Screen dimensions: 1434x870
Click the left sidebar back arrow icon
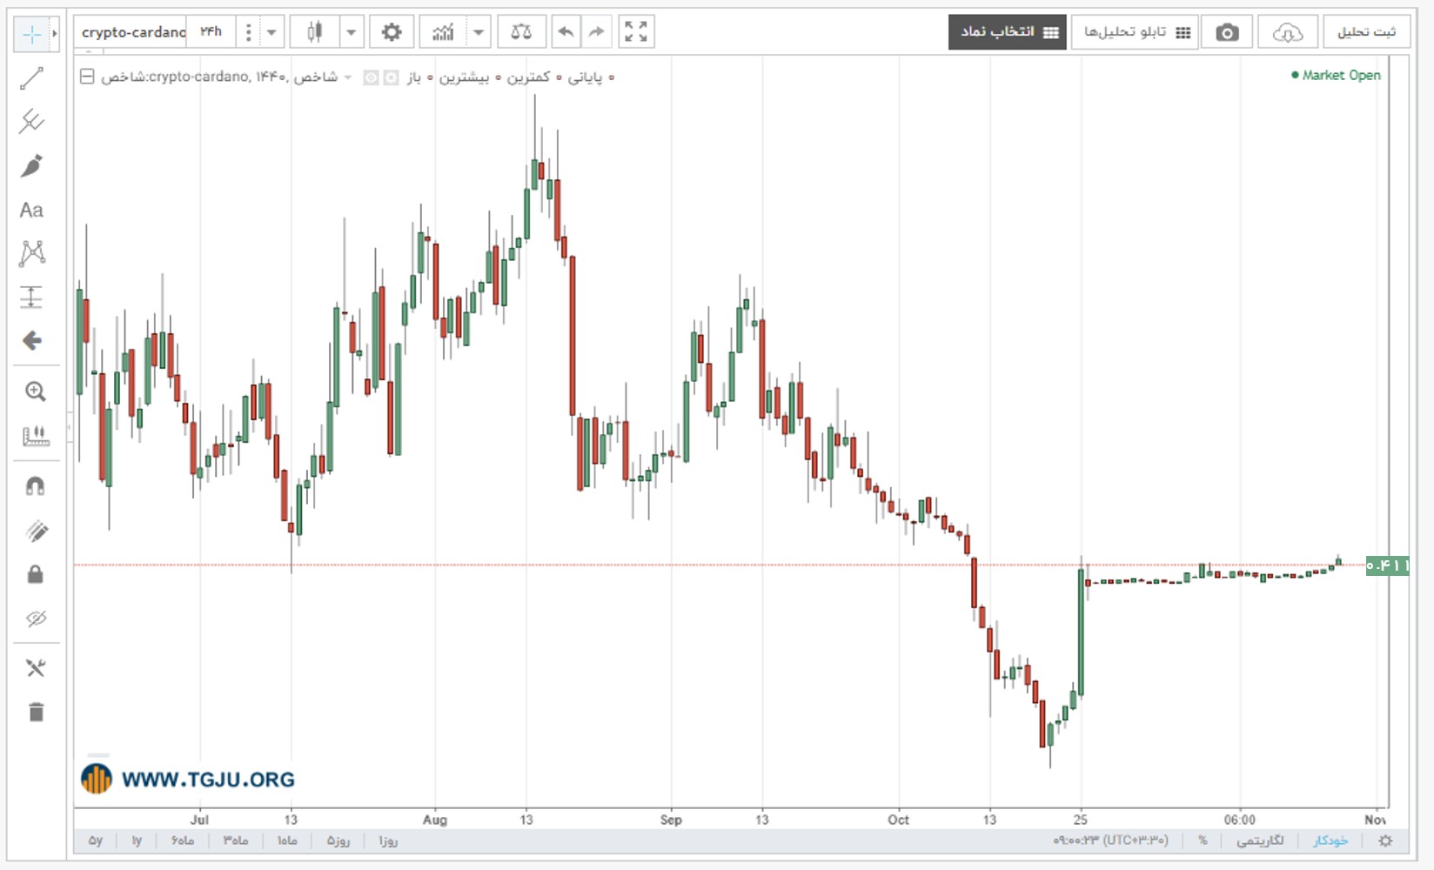click(32, 340)
